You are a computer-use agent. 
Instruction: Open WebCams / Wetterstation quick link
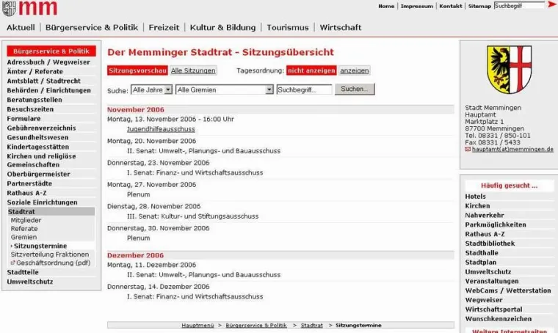click(508, 290)
